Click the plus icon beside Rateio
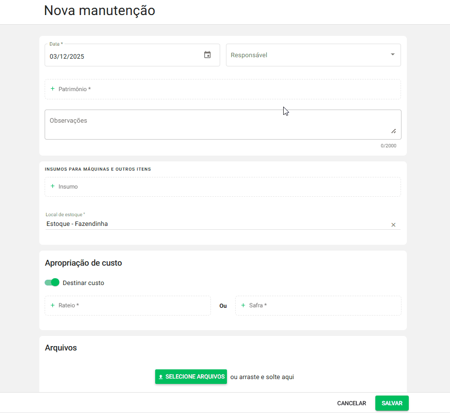The image size is (450, 413). coord(52,305)
